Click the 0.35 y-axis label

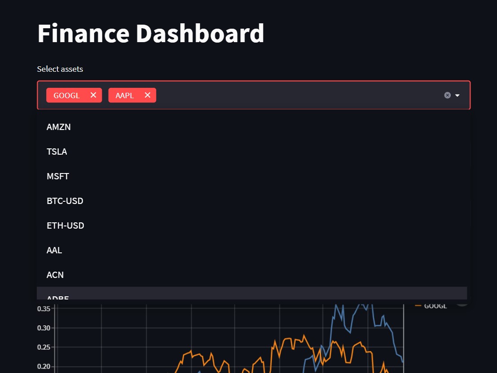pos(44,309)
